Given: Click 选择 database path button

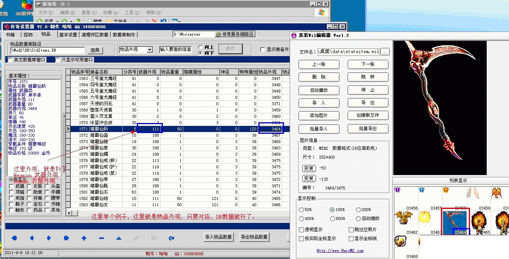Looking at the screenshot, I should coord(95,50).
